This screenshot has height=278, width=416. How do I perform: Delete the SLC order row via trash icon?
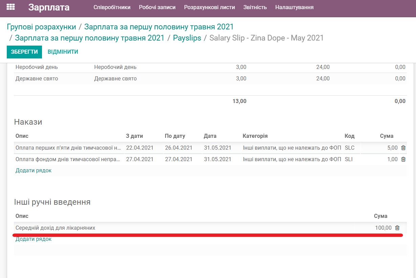[x=403, y=148]
